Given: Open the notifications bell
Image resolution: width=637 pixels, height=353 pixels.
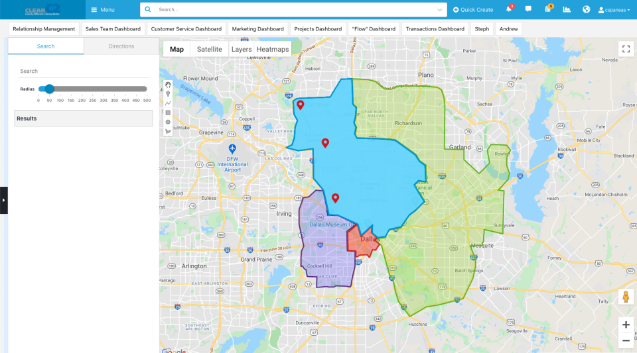Looking at the screenshot, I should click(509, 9).
